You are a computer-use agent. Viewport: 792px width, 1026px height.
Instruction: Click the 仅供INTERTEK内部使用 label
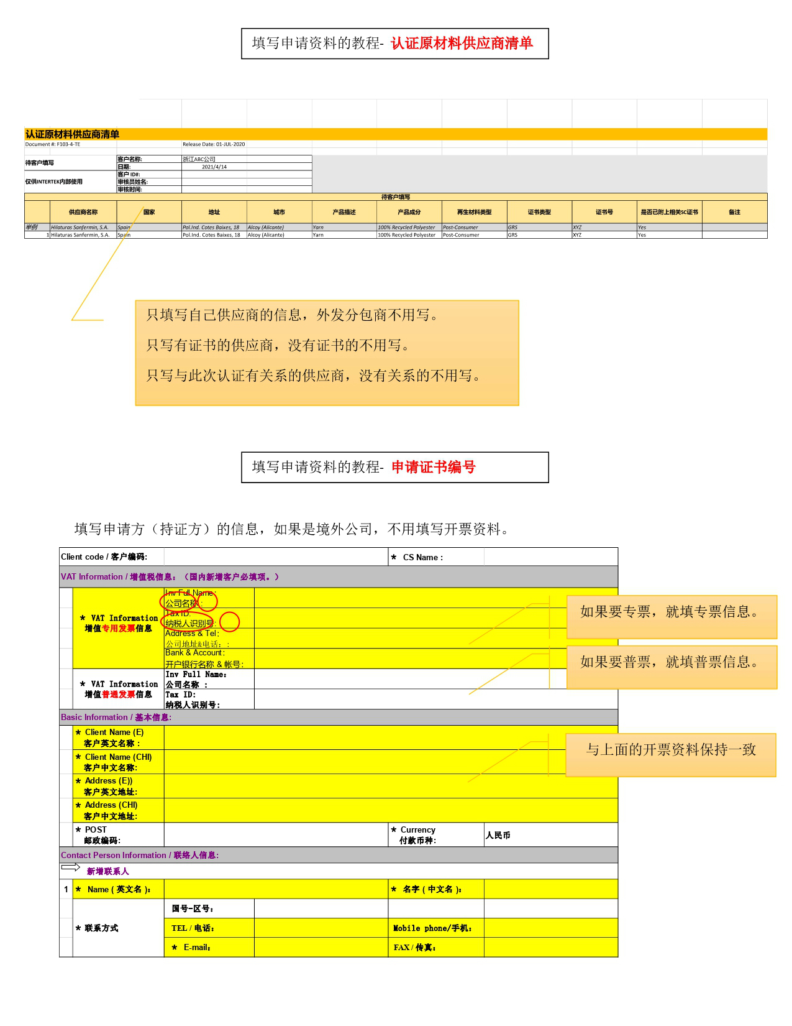coord(54,182)
